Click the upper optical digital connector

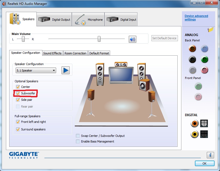coord(204,123)
